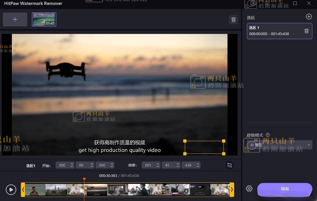The height and width of the screenshot is (201, 317).
Task: Play the video preview
Action: pyautogui.click(x=11, y=190)
